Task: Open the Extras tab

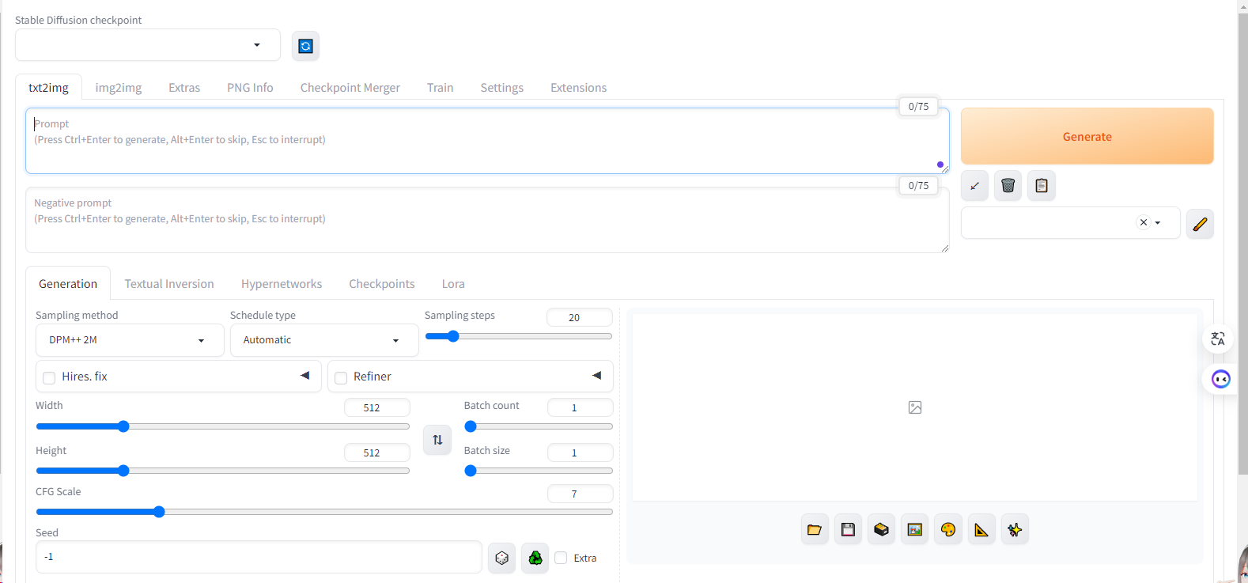Action: [x=184, y=88]
